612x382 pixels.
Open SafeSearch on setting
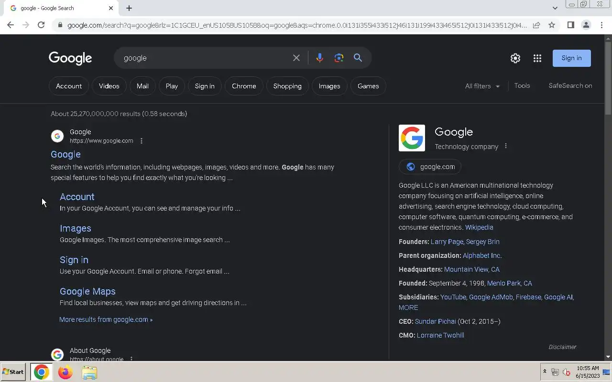click(x=570, y=85)
